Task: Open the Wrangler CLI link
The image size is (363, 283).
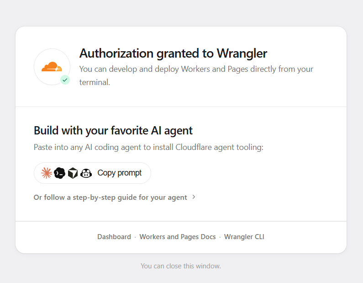Action: coord(244,237)
